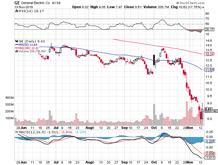
Task: Click the Open 8.02 value in the header
Action: (x=80, y=7)
